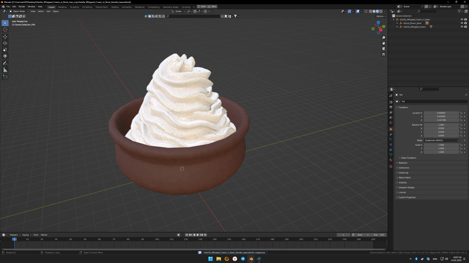Disable Round_Brown_Bowl in renders camera icon
The width and height of the screenshot is (469, 263).
pos(466,23)
